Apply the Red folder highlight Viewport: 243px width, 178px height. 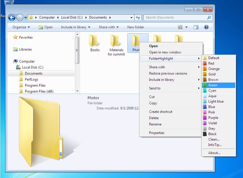(x=211, y=63)
